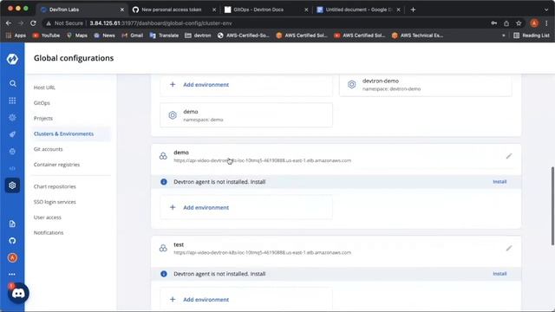Expand the bookmarks overflow arrow
The image size is (555, 312).
pyautogui.click(x=503, y=36)
